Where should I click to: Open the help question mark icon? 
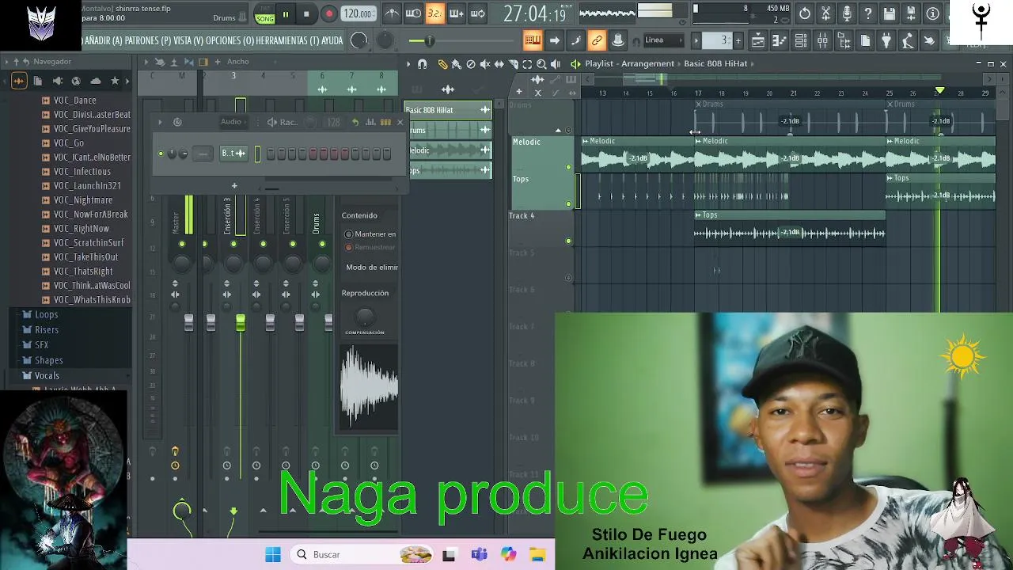869,13
